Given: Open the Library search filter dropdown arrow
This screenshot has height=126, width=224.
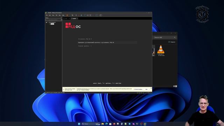Looking at the screenshot, I should (61, 20).
